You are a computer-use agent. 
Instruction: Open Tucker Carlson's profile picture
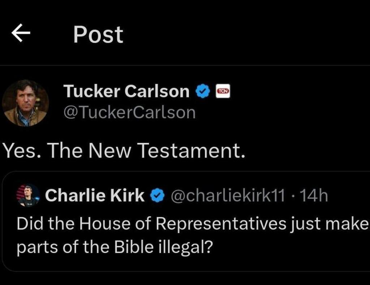point(25,103)
